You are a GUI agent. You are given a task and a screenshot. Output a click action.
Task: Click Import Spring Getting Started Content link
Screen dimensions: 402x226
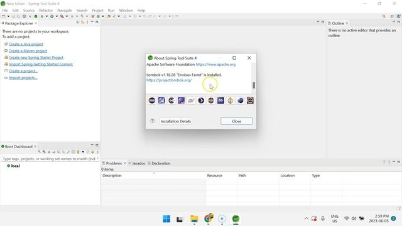pyautogui.click(x=41, y=64)
